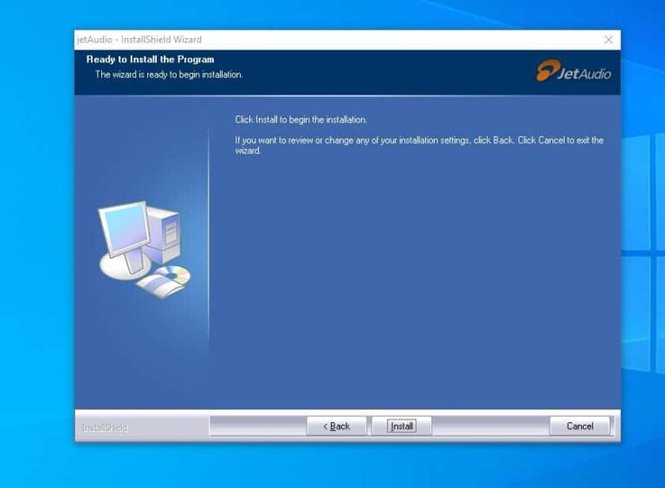The image size is (665, 488).
Task: Click empty bar space between Install and Cancel
Action: tap(489, 426)
